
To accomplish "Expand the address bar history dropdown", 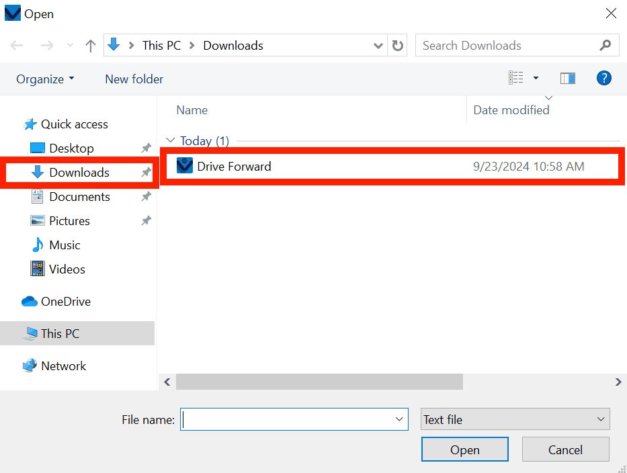I will (x=378, y=46).
